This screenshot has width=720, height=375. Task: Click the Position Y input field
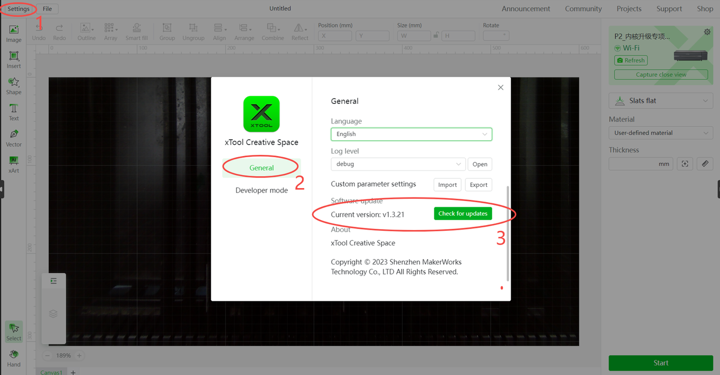(x=372, y=35)
